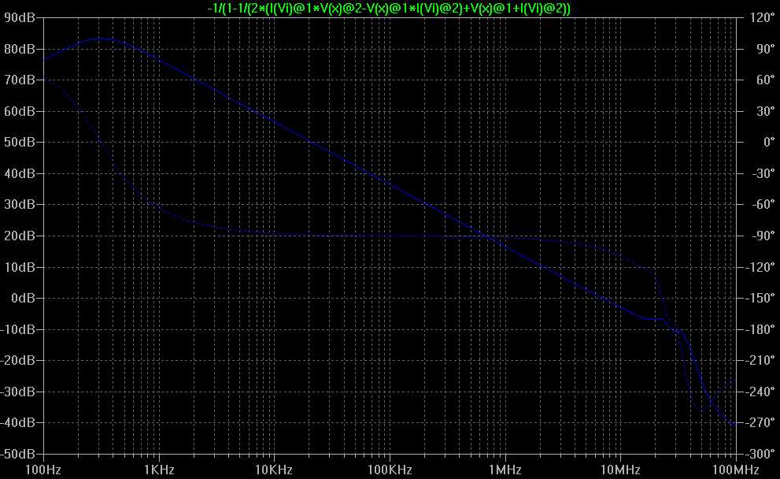
Task: Click the -150° phase axis label
Action: (760, 298)
